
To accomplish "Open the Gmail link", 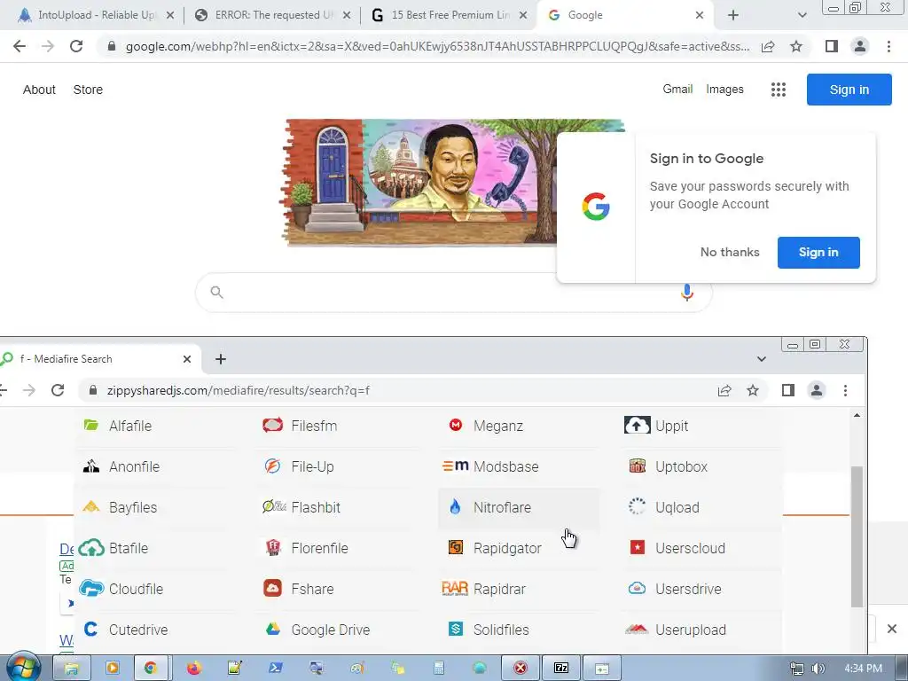I will click(677, 90).
